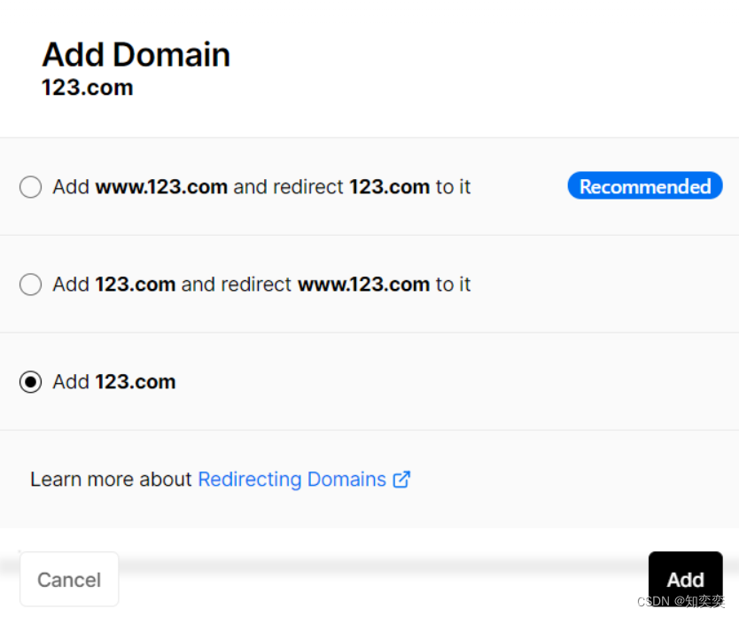
Task: Choose the radio button redirecting www.123.com to 123.com
Action: click(30, 285)
